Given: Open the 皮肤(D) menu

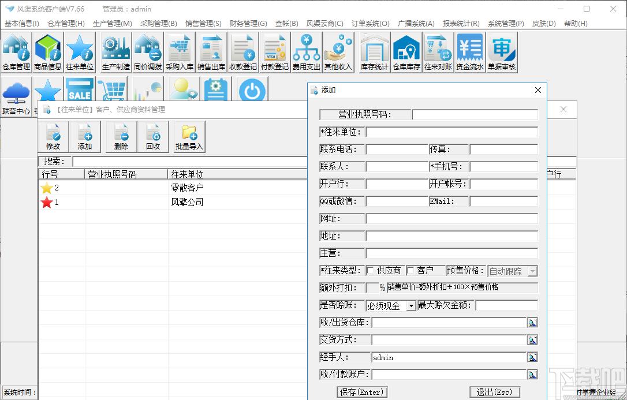Looking at the screenshot, I should (544, 24).
